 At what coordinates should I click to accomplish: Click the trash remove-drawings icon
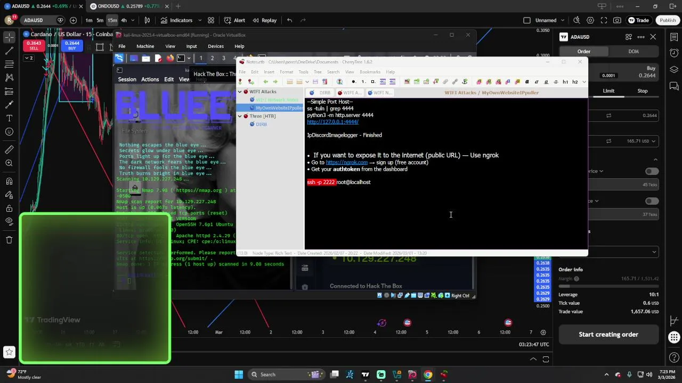click(x=9, y=240)
